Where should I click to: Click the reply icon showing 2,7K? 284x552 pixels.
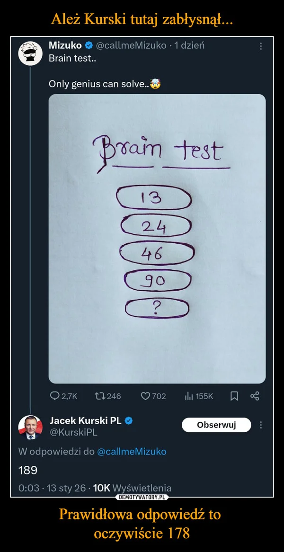click(x=54, y=396)
